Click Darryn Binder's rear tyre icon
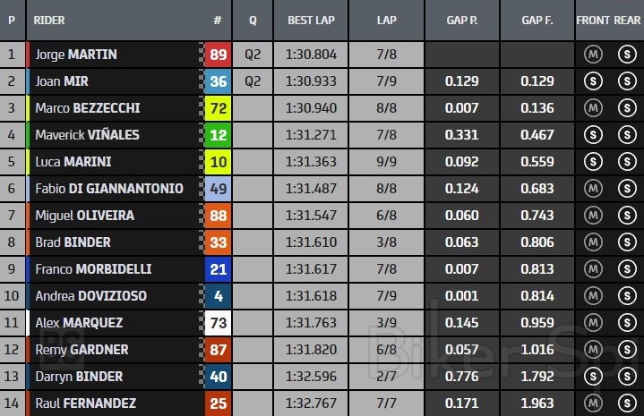This screenshot has height=416, width=644. 626,377
